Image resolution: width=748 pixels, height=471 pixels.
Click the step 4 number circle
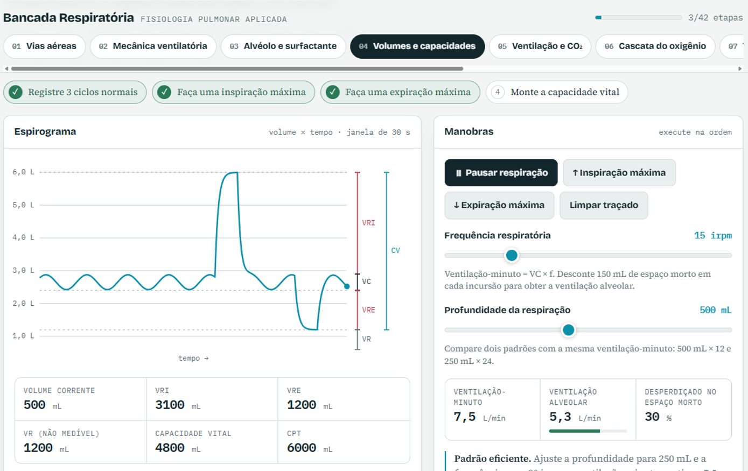click(498, 92)
